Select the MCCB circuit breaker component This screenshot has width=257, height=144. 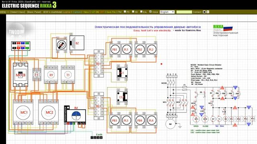point(20,75)
